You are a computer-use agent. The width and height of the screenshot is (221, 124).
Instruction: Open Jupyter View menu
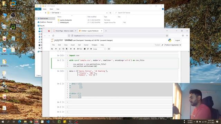66,45
